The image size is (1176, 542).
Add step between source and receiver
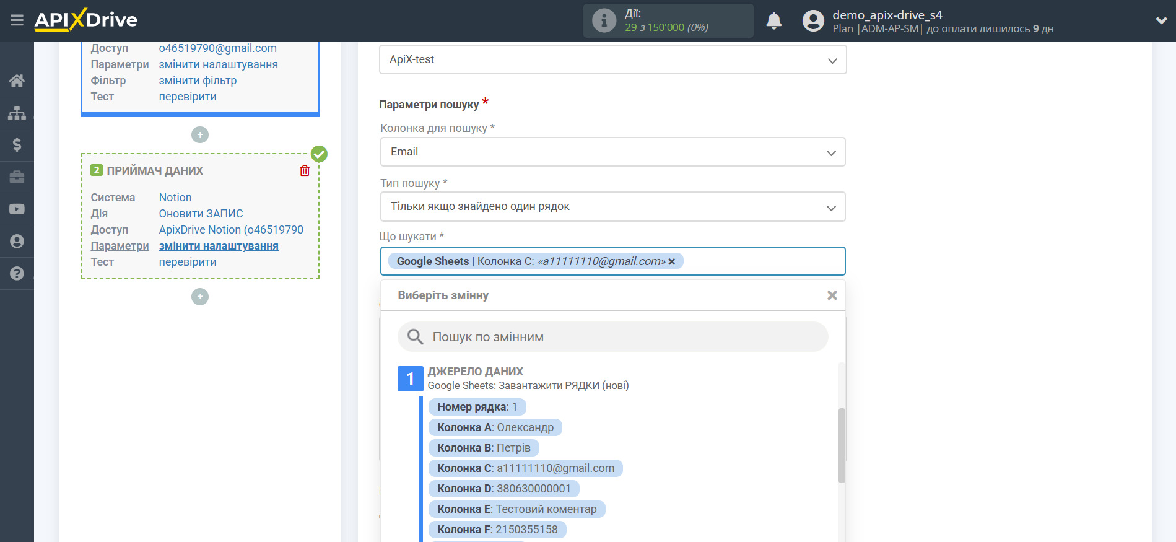click(200, 134)
